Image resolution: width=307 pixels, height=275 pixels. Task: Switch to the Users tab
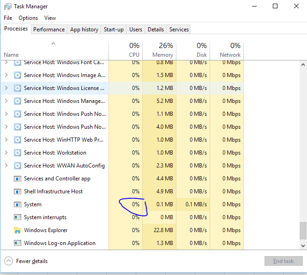(x=135, y=30)
